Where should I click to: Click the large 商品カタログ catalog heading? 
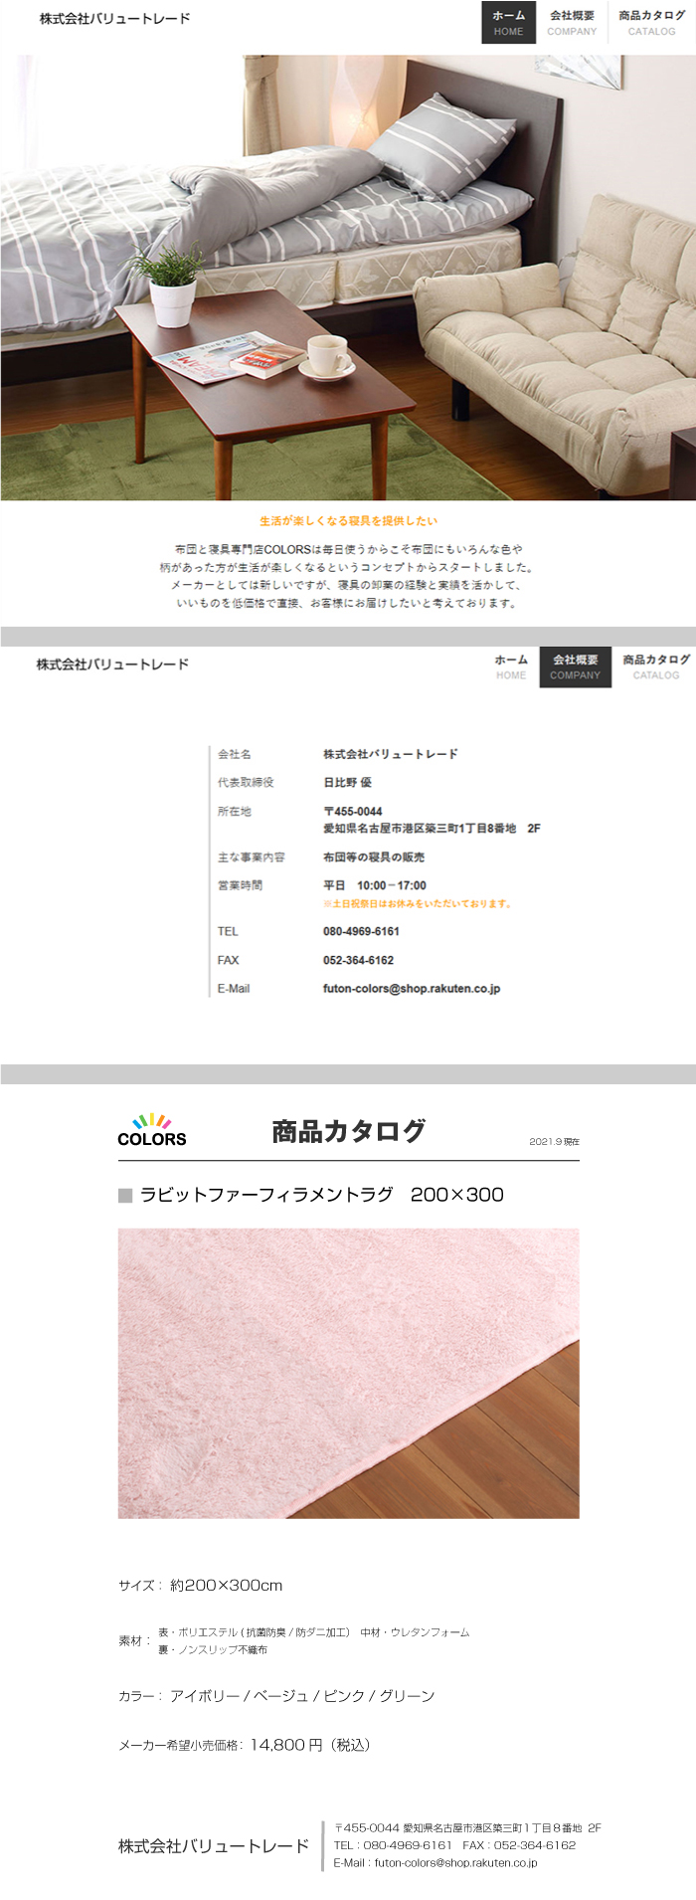pyautogui.click(x=348, y=1131)
